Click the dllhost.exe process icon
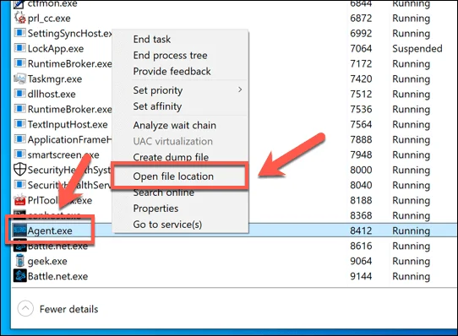This screenshot has width=458, height=336. 20,94
